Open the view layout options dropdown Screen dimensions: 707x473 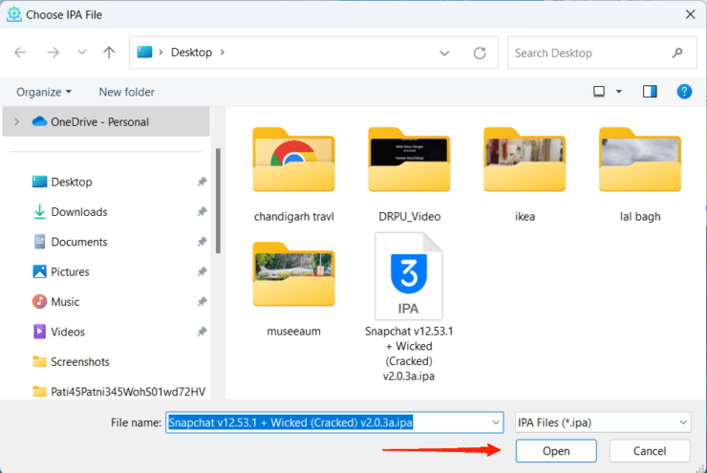(618, 92)
